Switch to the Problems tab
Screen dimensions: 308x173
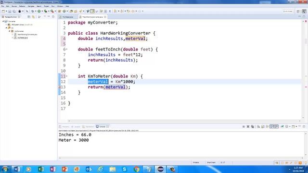pyautogui.click(x=64, y=127)
